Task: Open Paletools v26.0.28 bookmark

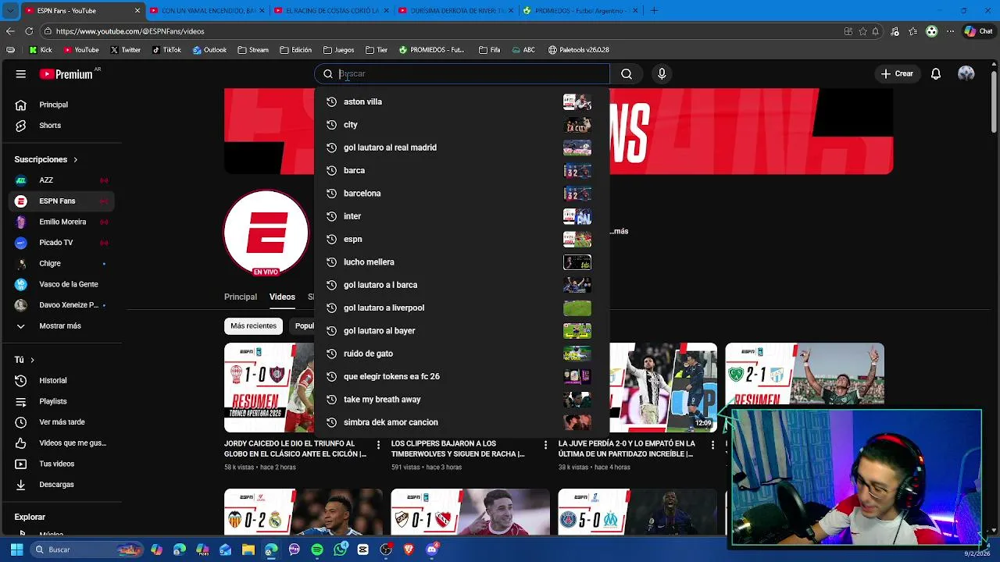Action: pos(579,50)
